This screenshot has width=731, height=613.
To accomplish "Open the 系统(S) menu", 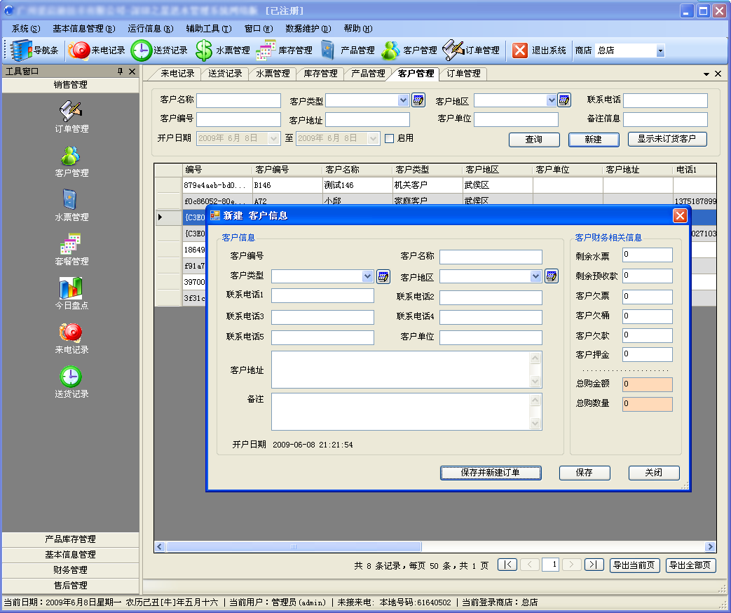I will click(x=26, y=29).
